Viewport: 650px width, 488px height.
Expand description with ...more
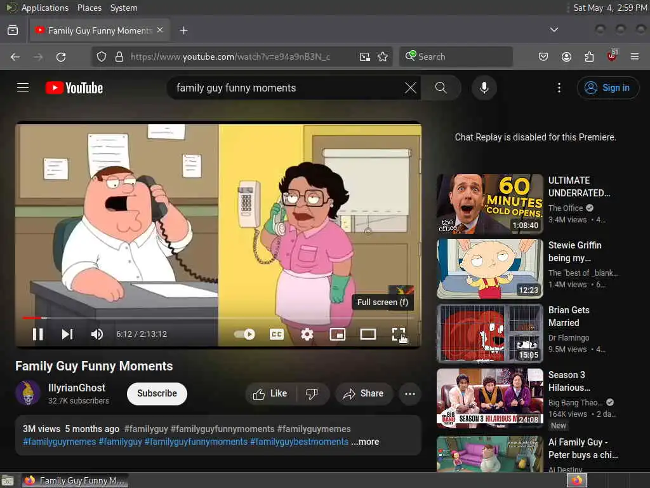pyautogui.click(x=365, y=442)
